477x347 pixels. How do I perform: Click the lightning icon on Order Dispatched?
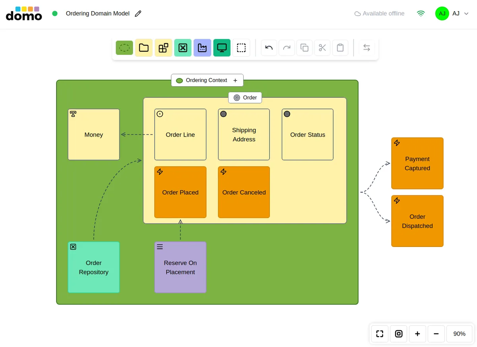[397, 200]
